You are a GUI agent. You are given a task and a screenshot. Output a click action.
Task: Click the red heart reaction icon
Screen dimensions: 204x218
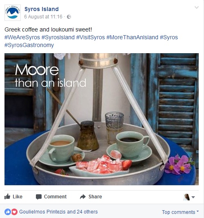coord(14,212)
